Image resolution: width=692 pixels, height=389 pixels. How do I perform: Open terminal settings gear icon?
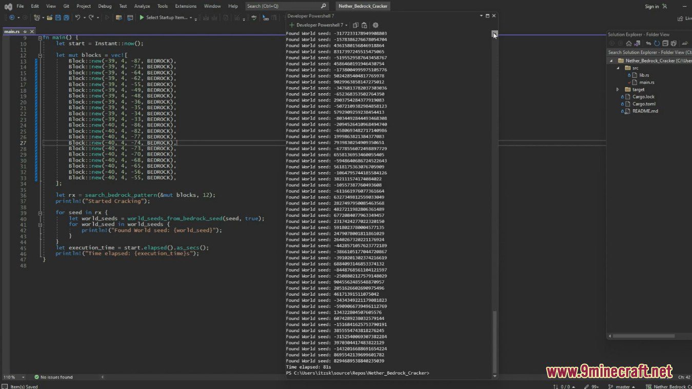pyautogui.click(x=375, y=25)
